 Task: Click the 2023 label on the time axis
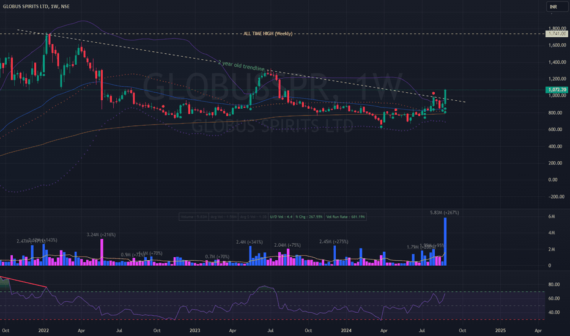click(195, 331)
